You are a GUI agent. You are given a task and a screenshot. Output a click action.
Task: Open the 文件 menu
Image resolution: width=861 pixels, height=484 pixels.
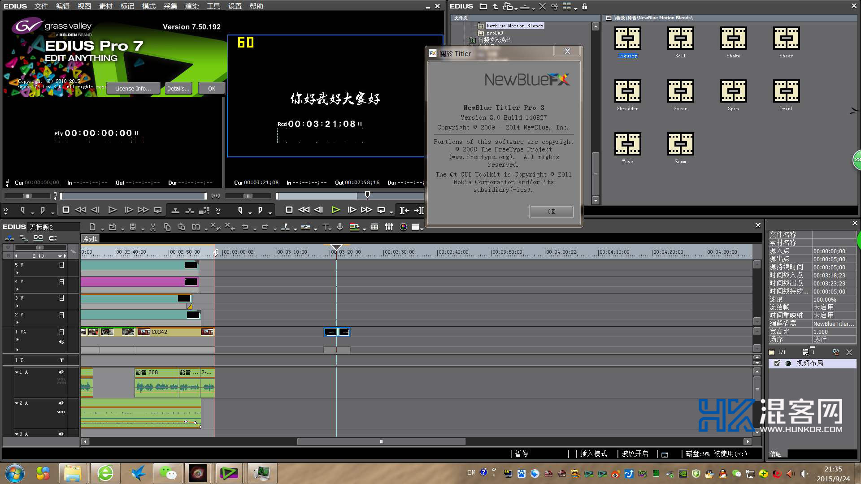pyautogui.click(x=41, y=6)
